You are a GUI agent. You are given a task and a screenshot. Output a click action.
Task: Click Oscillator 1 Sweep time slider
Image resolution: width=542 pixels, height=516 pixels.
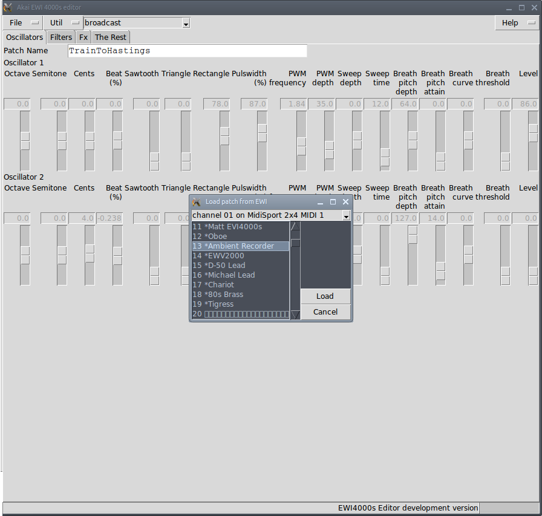tap(385, 141)
